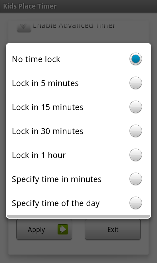Tap the "Lock in 15 minutes" option text
157x263 pixels.
pyautogui.click(x=47, y=107)
